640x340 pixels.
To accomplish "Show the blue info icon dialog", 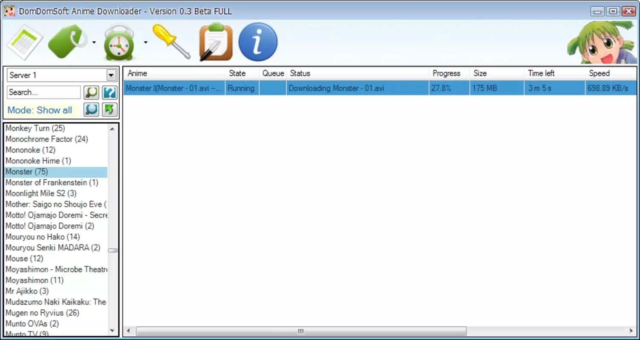I will pos(258,42).
